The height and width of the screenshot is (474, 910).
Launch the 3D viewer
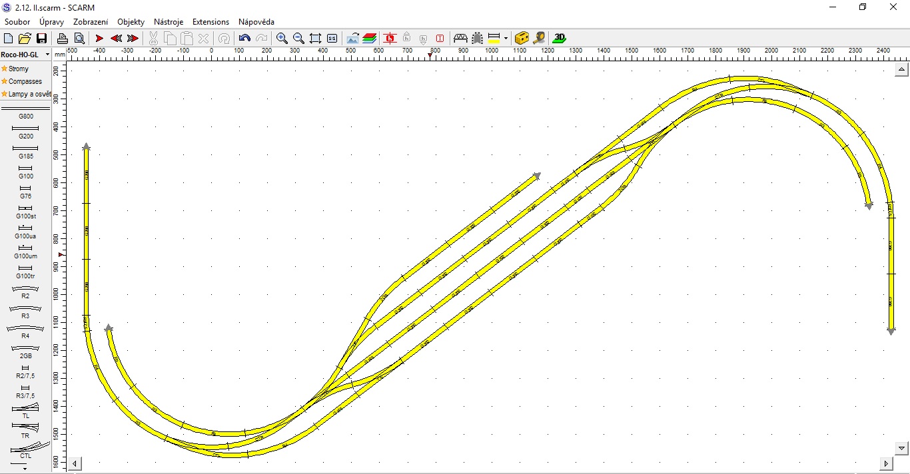560,38
